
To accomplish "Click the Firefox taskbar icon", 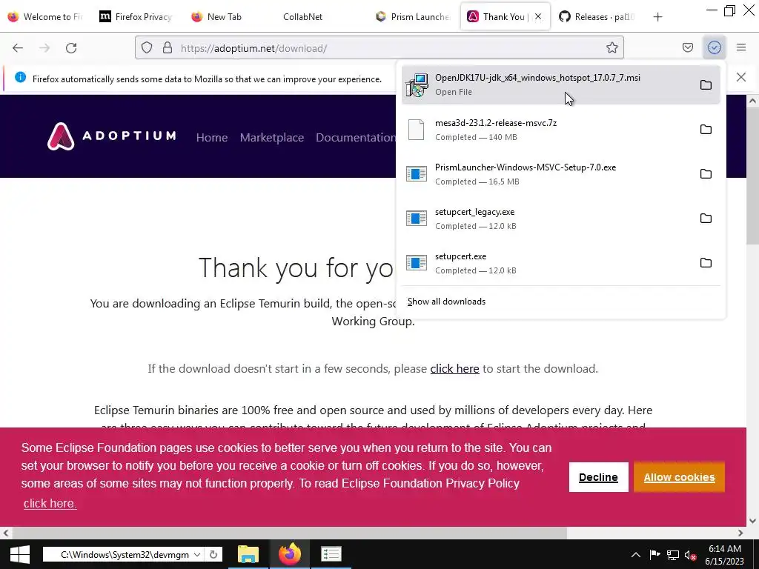I will [x=290, y=554].
